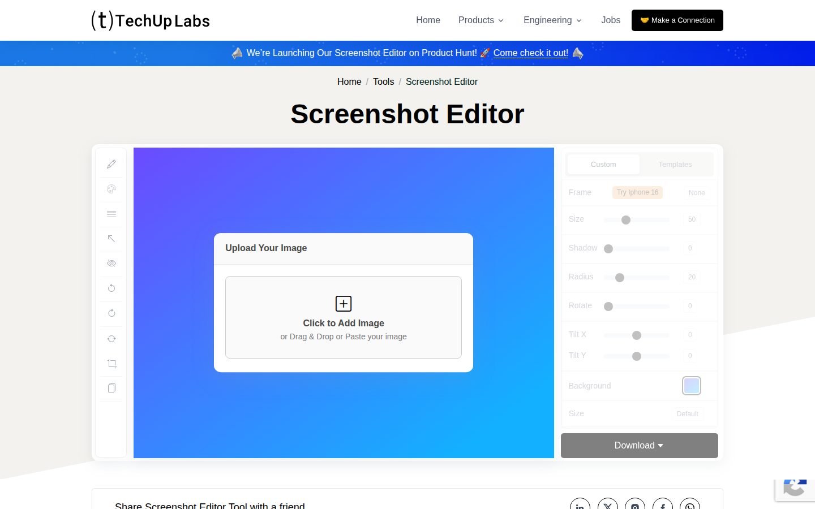Click the Shadow slider handle
Image resolution: width=815 pixels, height=509 pixels.
608,249
